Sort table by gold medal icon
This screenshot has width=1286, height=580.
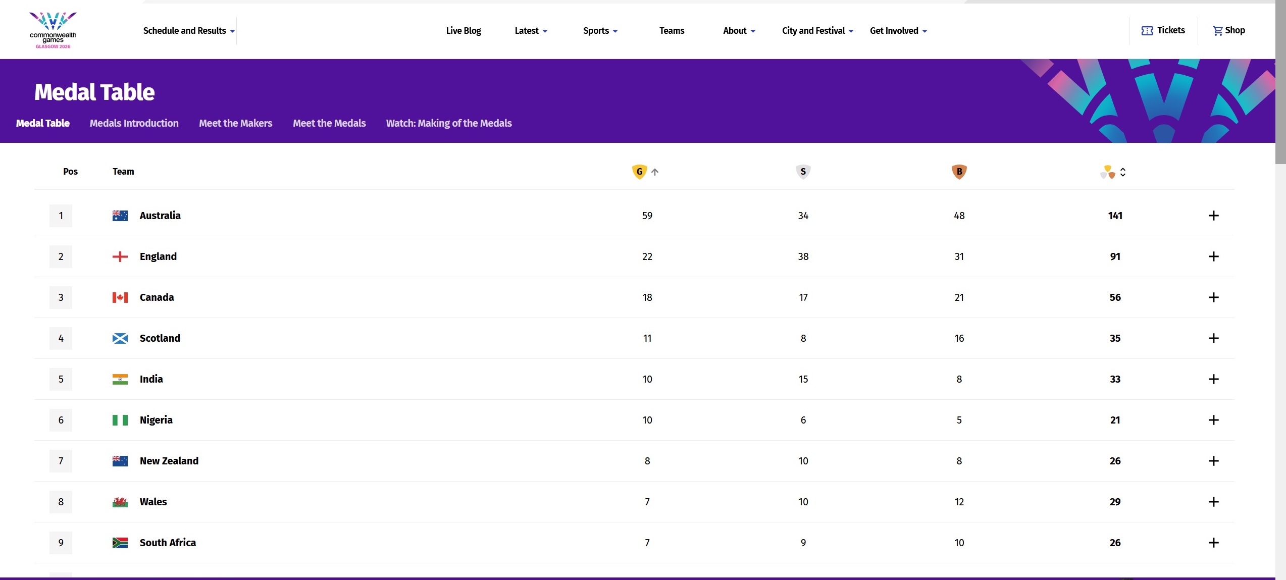point(639,172)
